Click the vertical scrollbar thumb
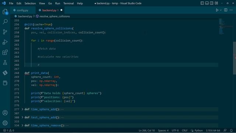The image size is (236, 133). 235,58
